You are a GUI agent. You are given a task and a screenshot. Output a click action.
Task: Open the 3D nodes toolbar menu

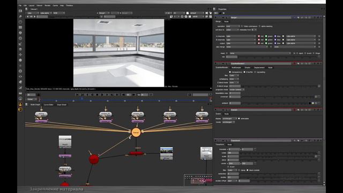click(x=20, y=60)
